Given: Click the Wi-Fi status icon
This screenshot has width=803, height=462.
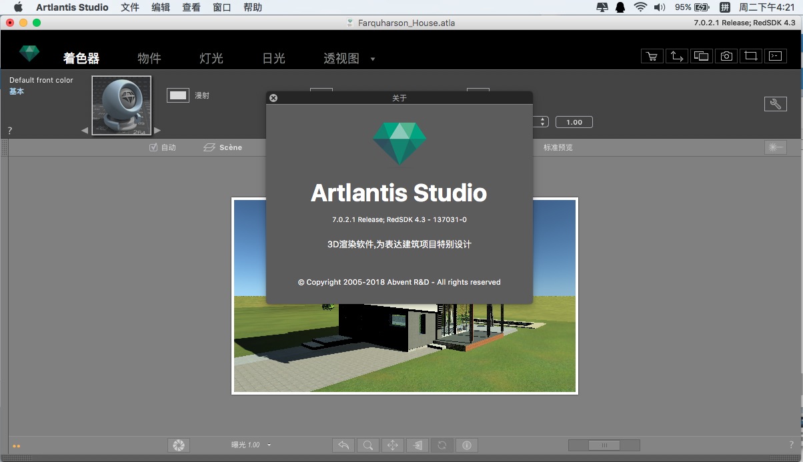Looking at the screenshot, I should pyautogui.click(x=640, y=7).
